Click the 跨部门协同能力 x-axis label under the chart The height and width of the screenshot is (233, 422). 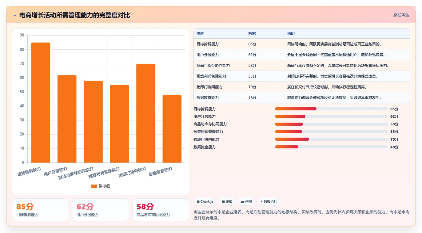tap(133, 172)
